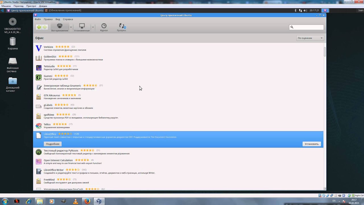
Task: Open the VirtualBox Довідка menu
Action: pyautogui.click(x=43, y=6)
